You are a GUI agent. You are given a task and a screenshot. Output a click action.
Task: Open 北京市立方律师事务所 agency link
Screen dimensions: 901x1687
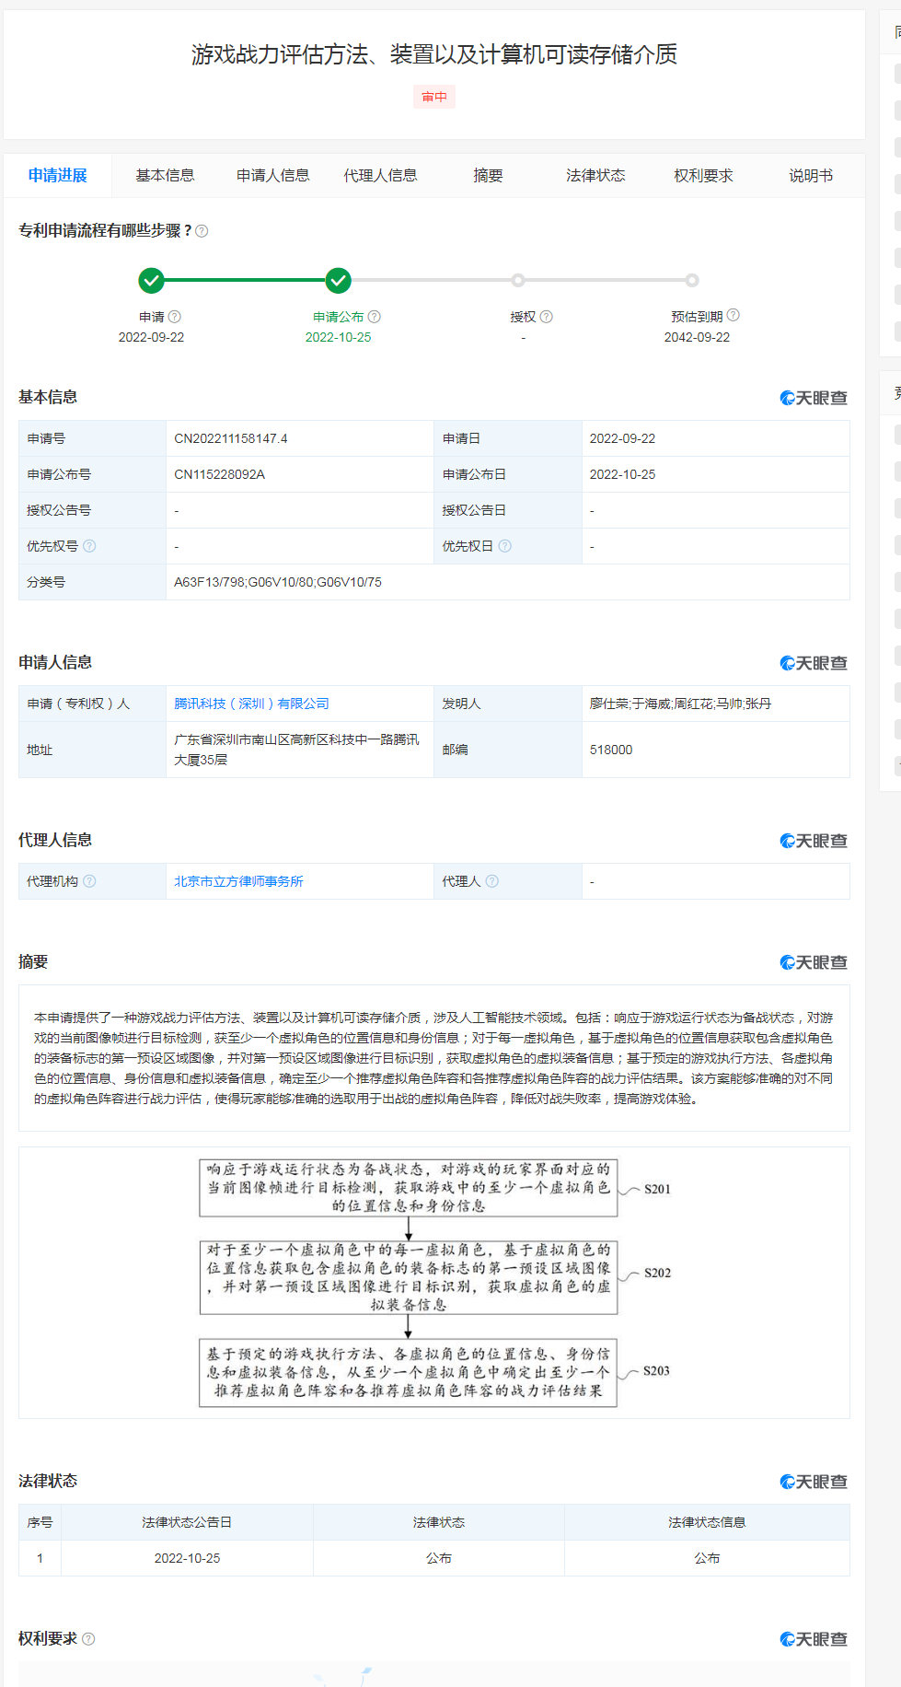(x=238, y=881)
